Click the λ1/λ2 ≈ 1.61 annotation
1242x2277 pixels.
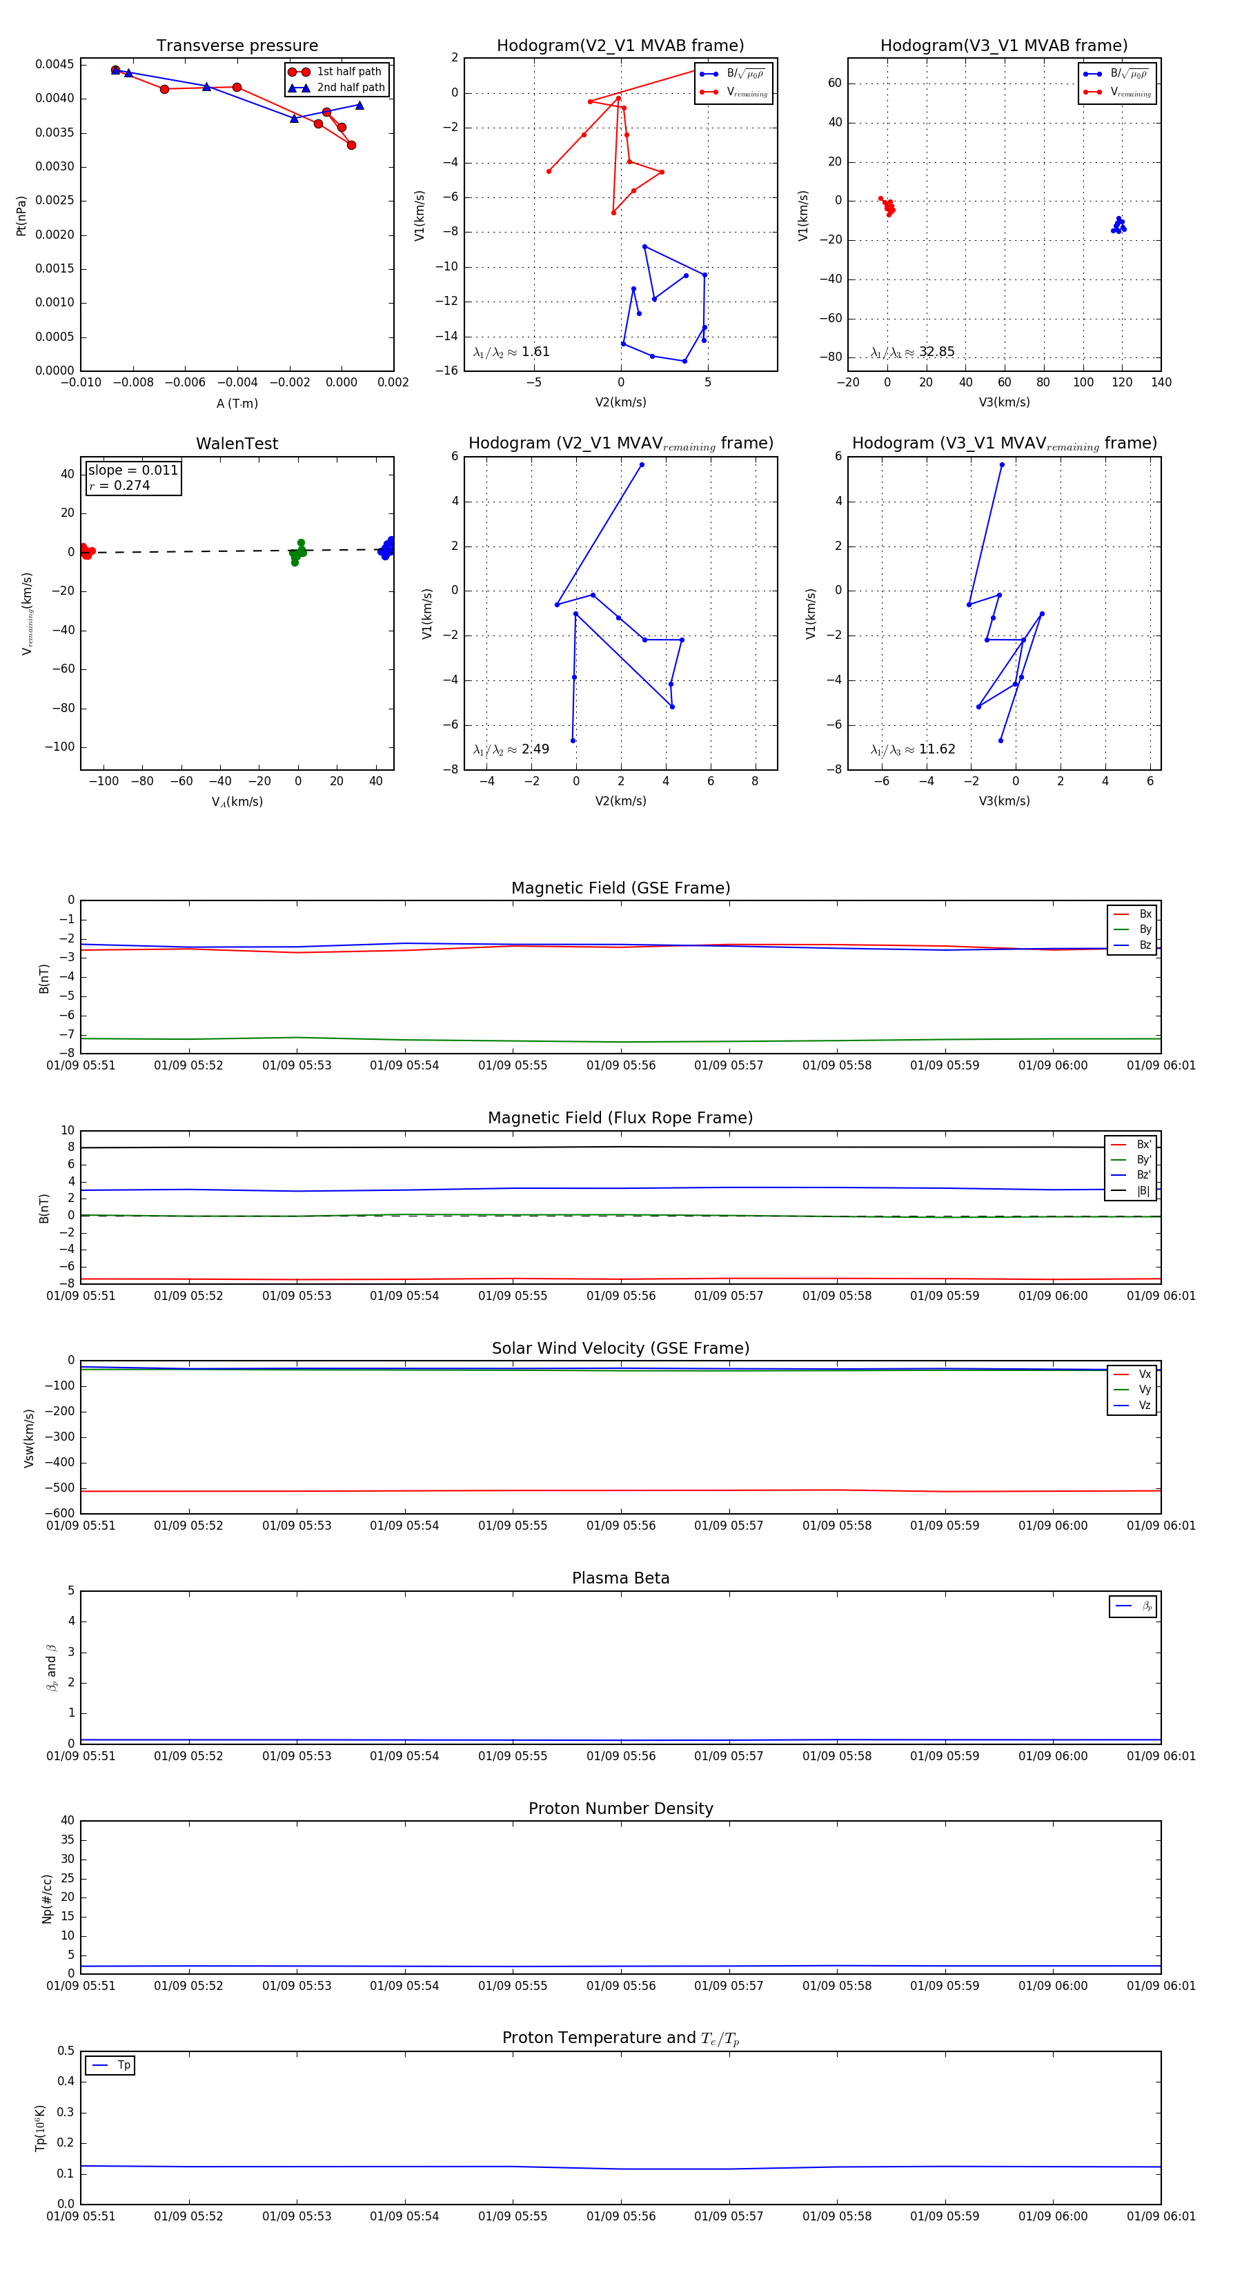[x=511, y=352]
